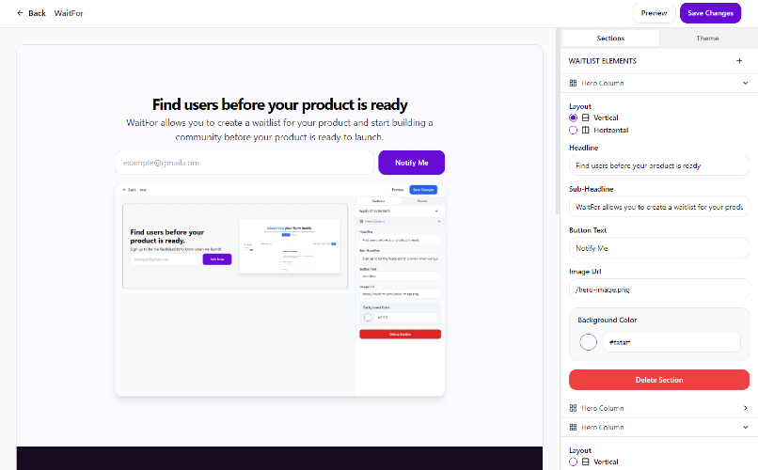Click the Vertical layout icon in the bottom section
This screenshot has height=470, width=758.
pyautogui.click(x=585, y=462)
